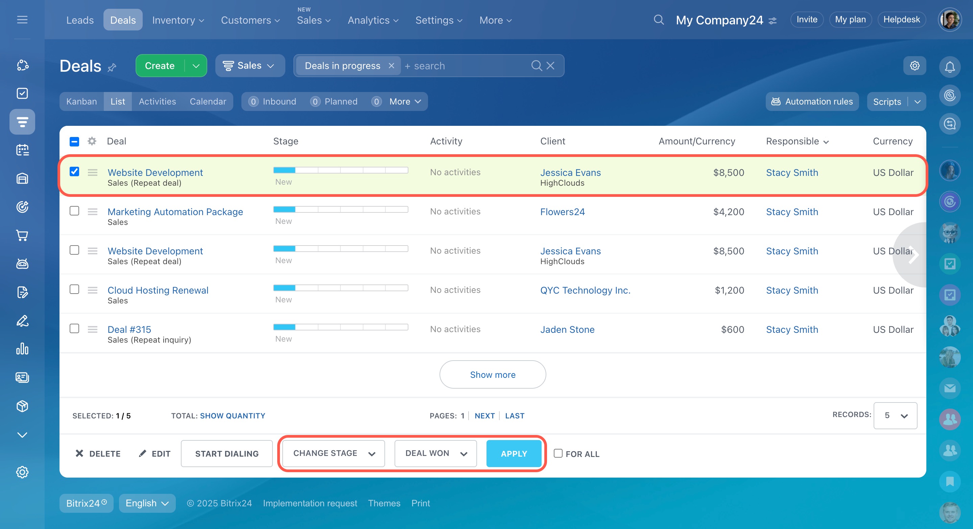Screen dimensions: 973x529
Task: Open grid settings gear next to Deal column
Action: [x=92, y=141]
